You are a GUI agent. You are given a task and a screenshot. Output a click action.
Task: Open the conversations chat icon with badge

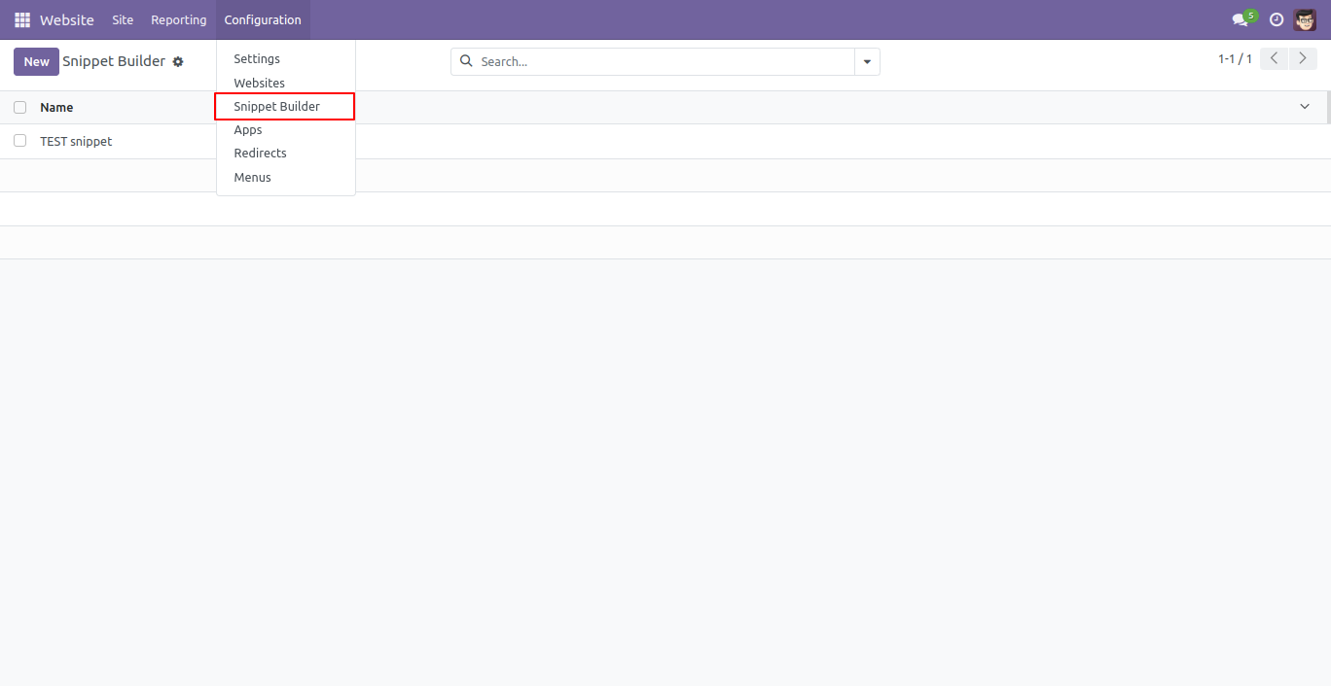(1243, 18)
